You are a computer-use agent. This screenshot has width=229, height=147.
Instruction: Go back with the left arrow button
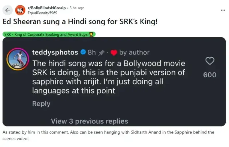(x=7, y=10)
